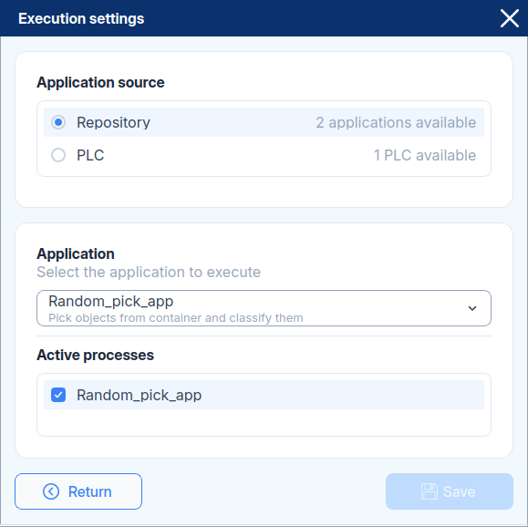The width and height of the screenshot is (528, 527).
Task: Click the PLC option label
Action: (90, 155)
